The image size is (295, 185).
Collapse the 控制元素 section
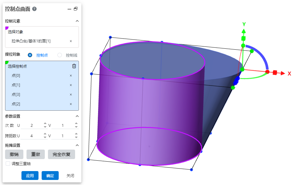(77, 21)
